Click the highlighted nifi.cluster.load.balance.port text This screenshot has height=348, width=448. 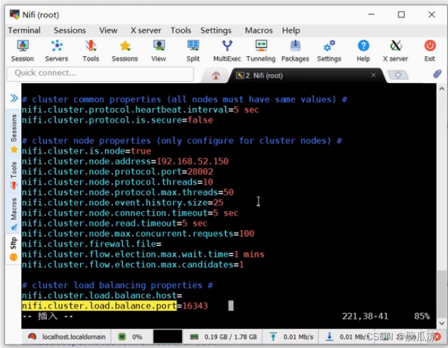pos(99,306)
